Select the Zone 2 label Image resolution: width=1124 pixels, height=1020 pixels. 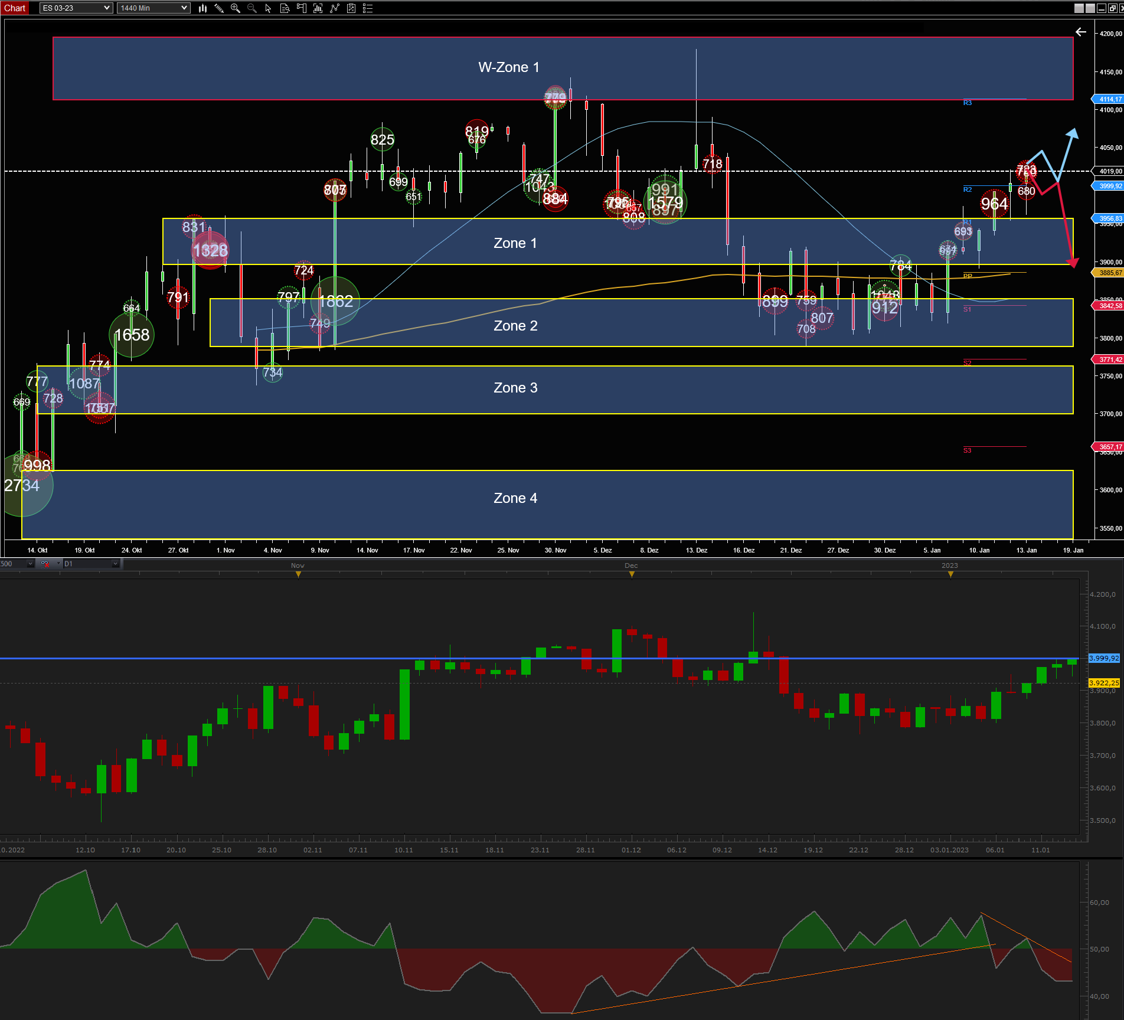[x=515, y=326]
